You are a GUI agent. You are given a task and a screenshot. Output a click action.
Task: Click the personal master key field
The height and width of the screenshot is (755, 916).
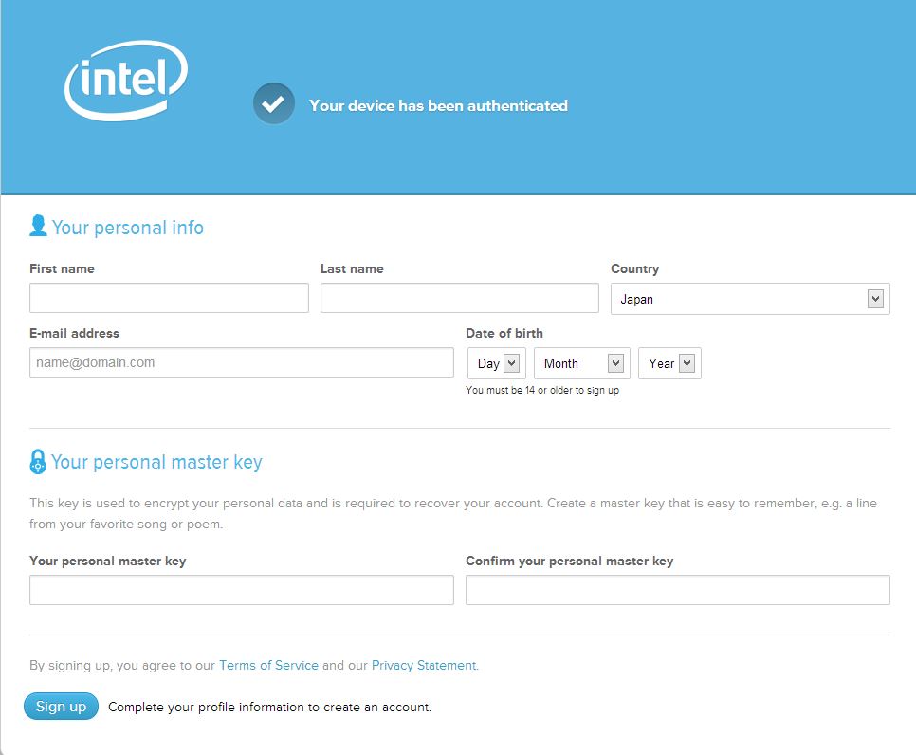[x=242, y=590]
